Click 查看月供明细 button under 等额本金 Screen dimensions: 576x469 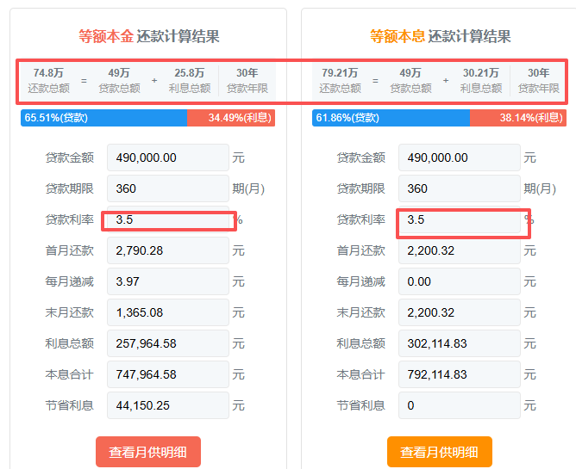pyautogui.click(x=147, y=452)
